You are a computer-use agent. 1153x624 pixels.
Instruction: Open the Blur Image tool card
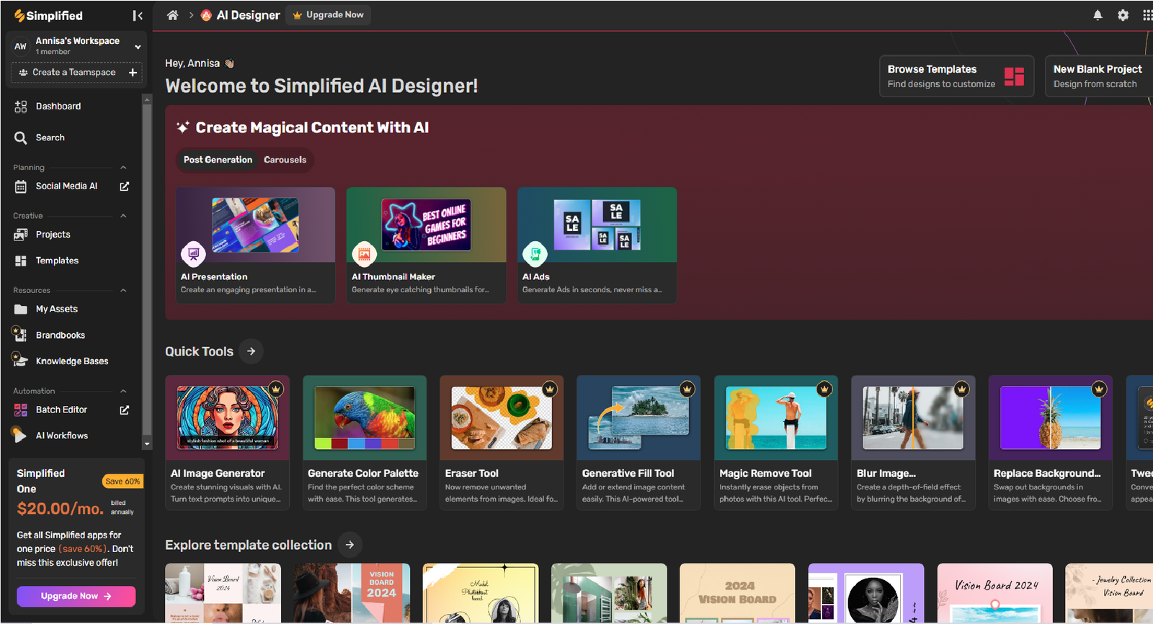pos(913,443)
